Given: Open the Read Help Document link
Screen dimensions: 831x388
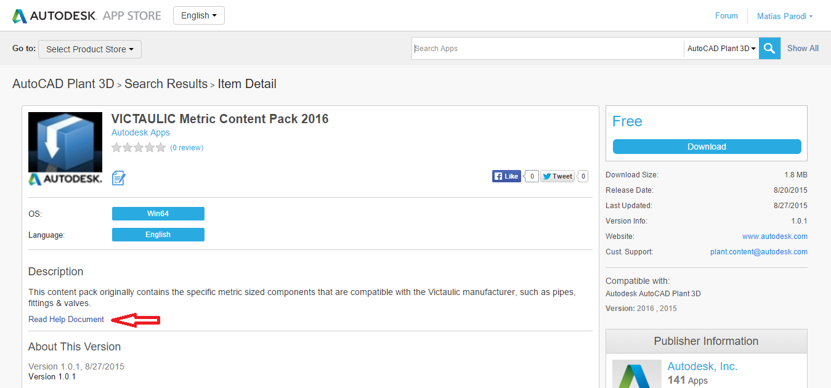Looking at the screenshot, I should pyautogui.click(x=67, y=320).
